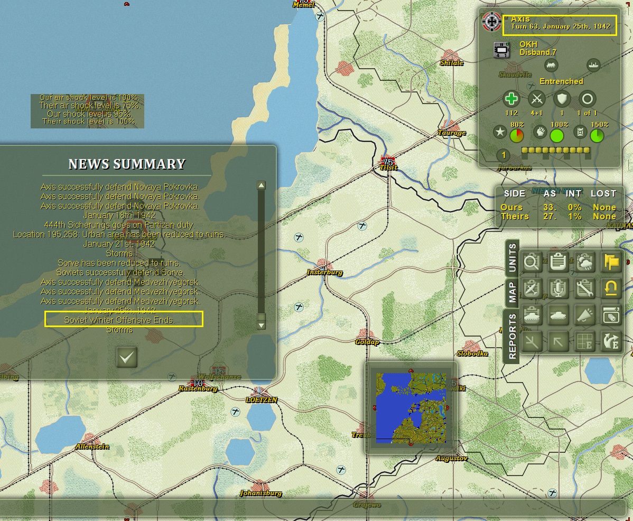This screenshot has height=521, width=633.
Task: Click the 150% supply pie gauge
Action: (x=597, y=136)
